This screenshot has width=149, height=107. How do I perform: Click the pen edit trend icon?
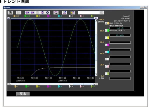pyautogui.click(x=65, y=13)
